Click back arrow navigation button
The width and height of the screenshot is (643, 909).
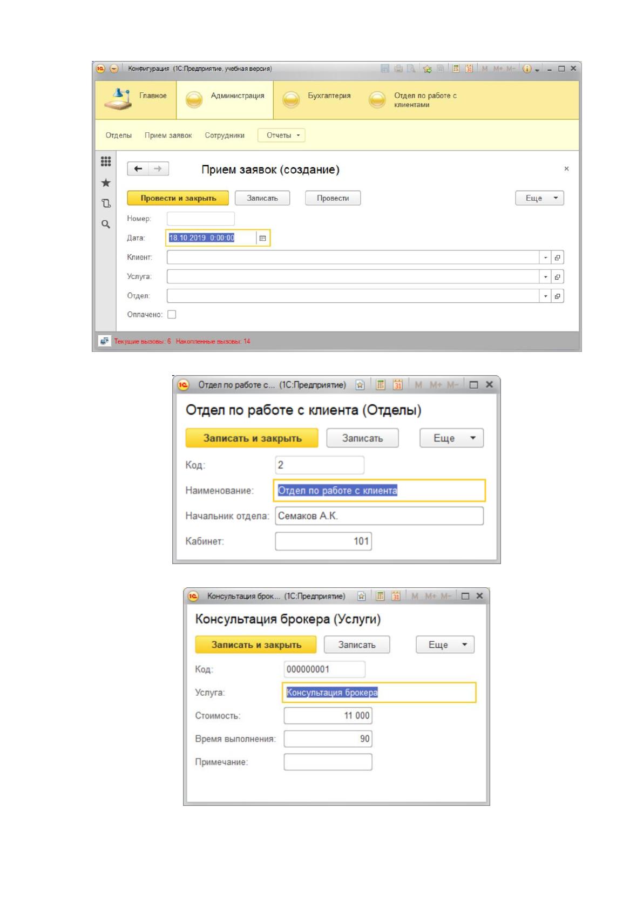[138, 169]
